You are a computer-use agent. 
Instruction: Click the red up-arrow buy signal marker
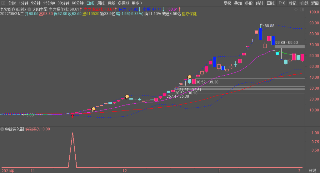73,116
